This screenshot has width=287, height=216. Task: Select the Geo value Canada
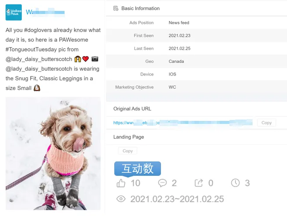(x=176, y=62)
